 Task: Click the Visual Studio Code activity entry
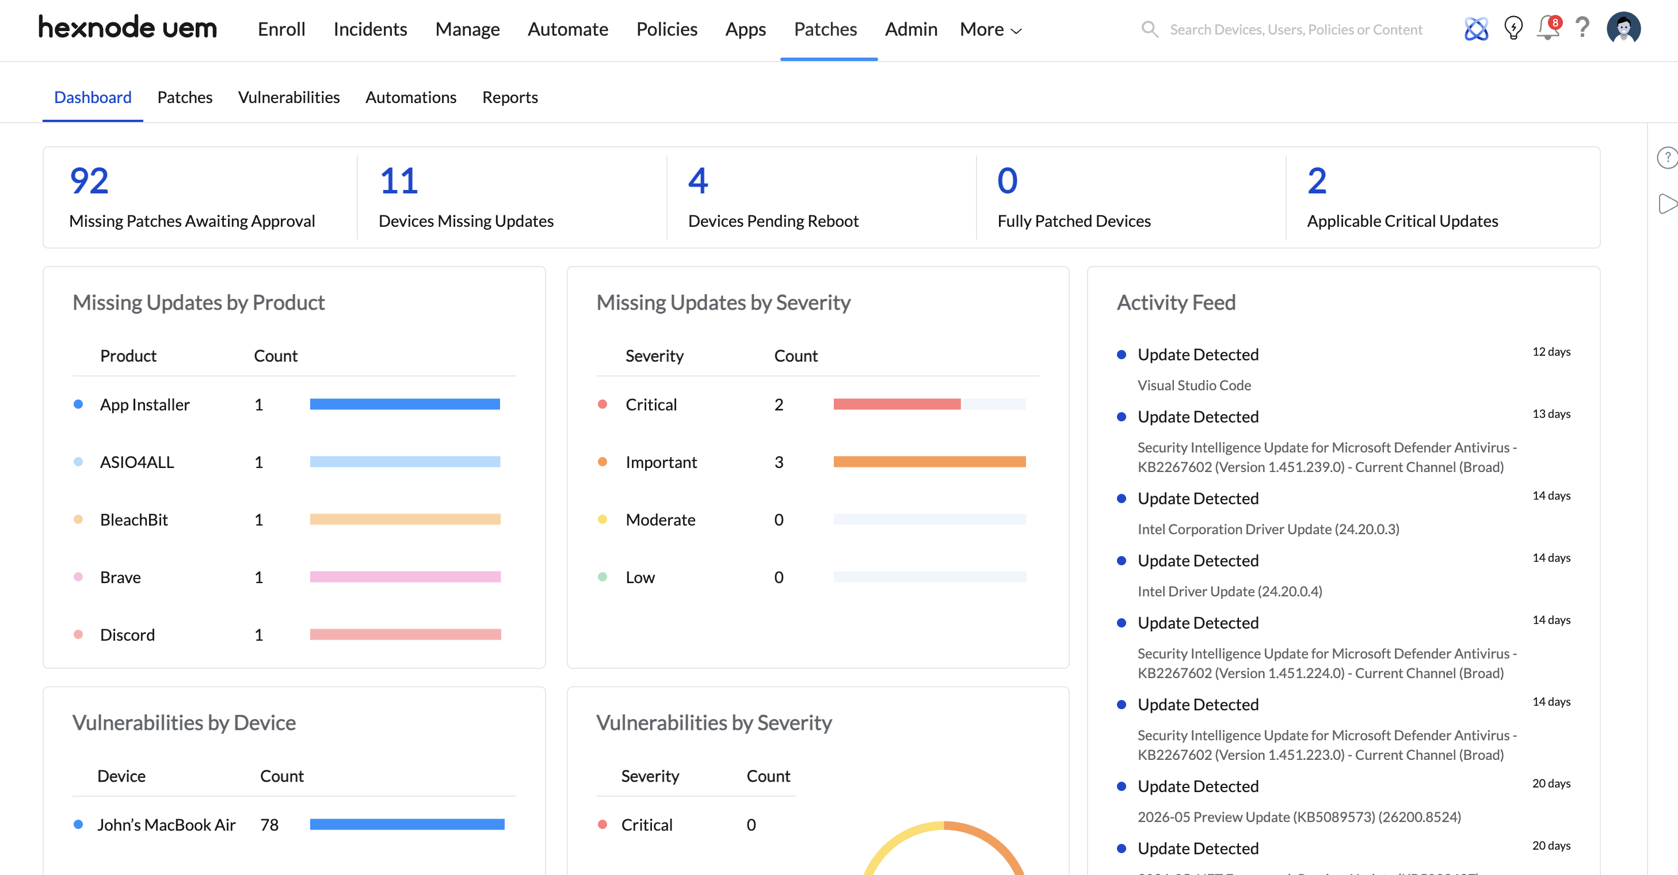pyautogui.click(x=1193, y=385)
